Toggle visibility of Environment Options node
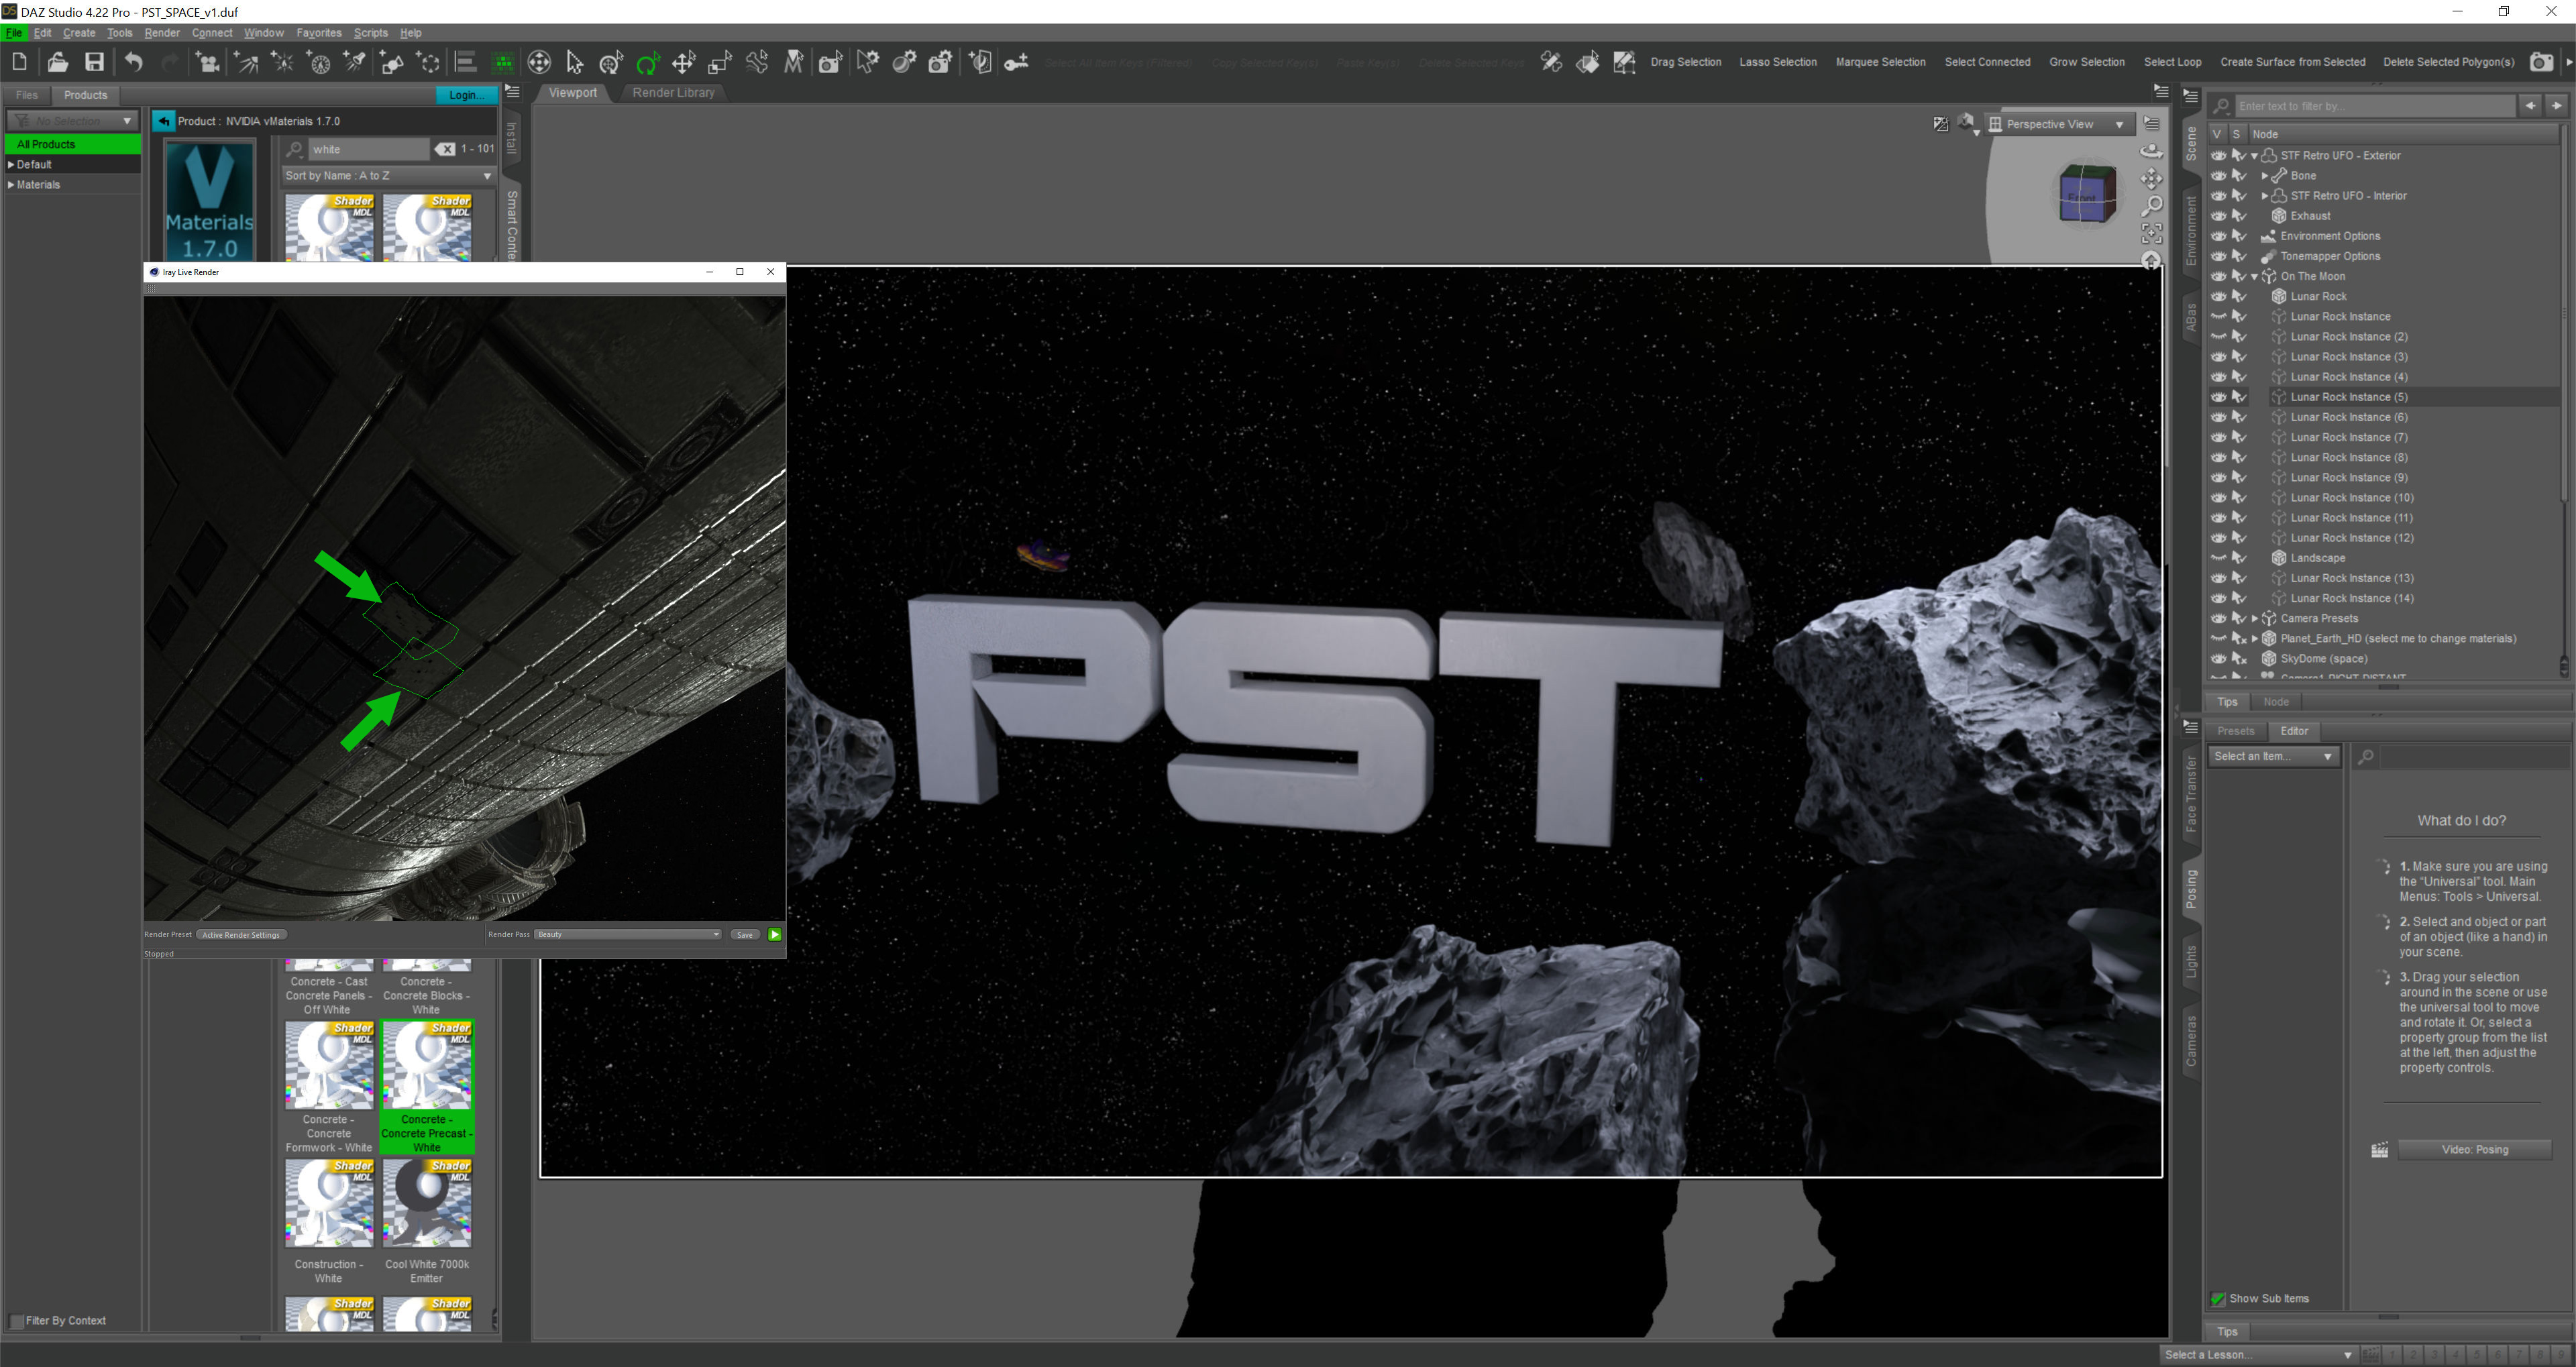Viewport: 2576px width, 1367px height. coord(2218,236)
